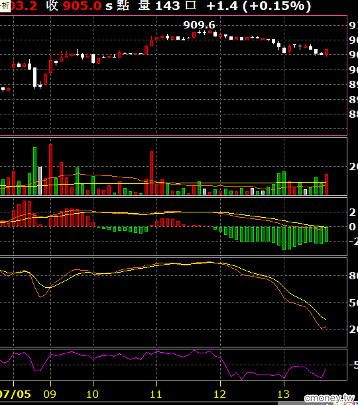
Task: Click the small blue arrow icon in corner
Action: (x=357, y=403)
